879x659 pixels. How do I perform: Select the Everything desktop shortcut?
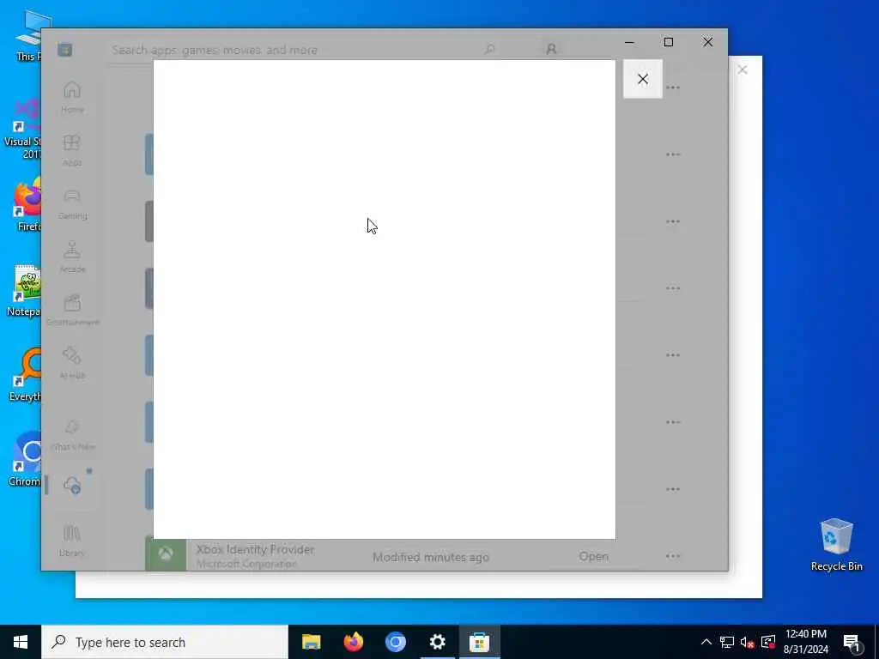coord(25,374)
